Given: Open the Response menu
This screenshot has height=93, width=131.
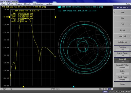Looking at the screenshot, I should point(18,4).
